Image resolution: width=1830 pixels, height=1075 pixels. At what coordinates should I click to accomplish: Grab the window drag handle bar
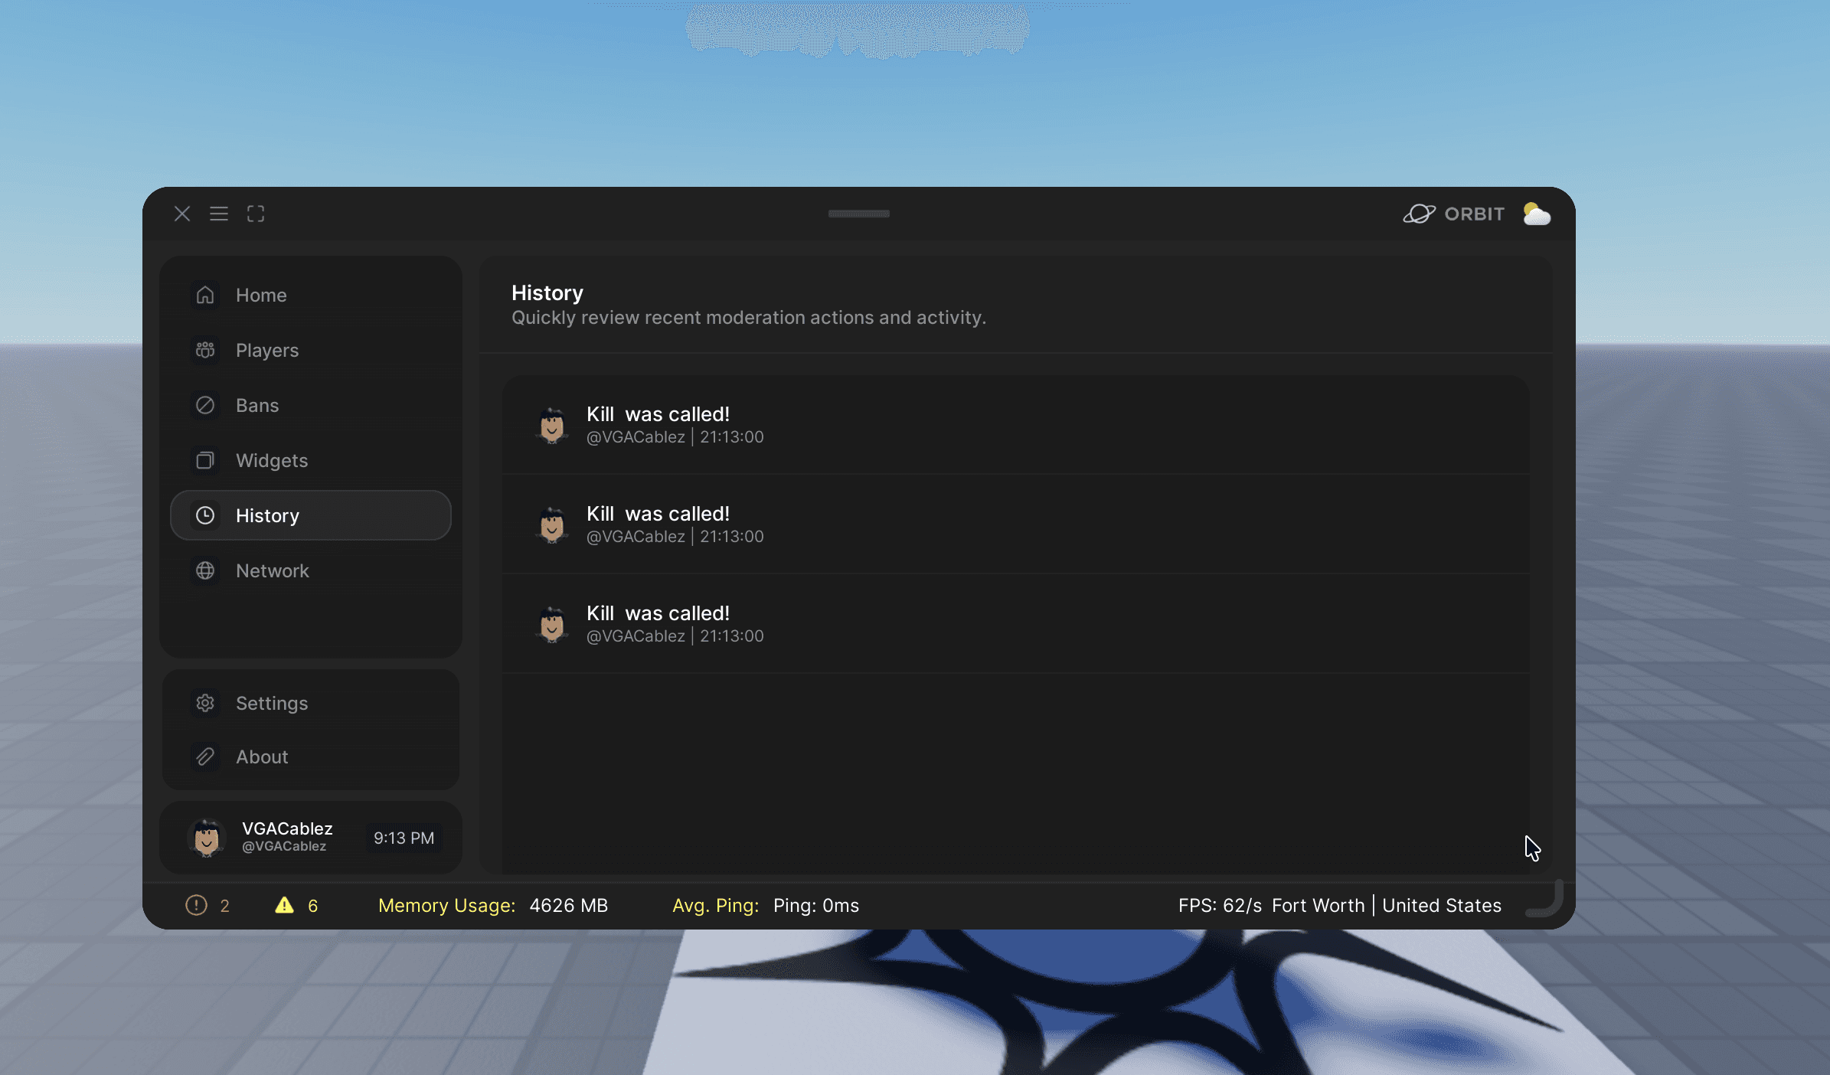[858, 214]
